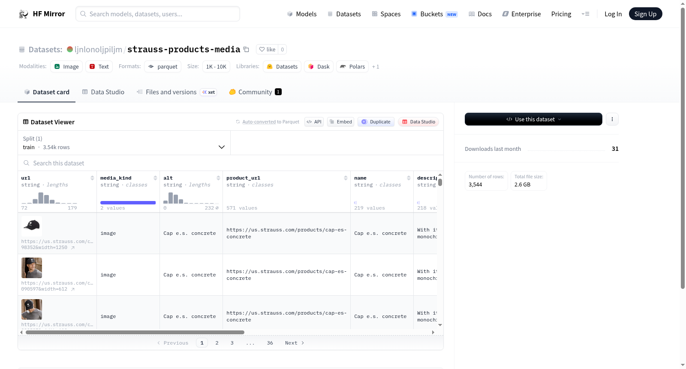Viewport: 686px width, 369px height.
Task: Go to Datasets in the navigation
Action: (344, 14)
